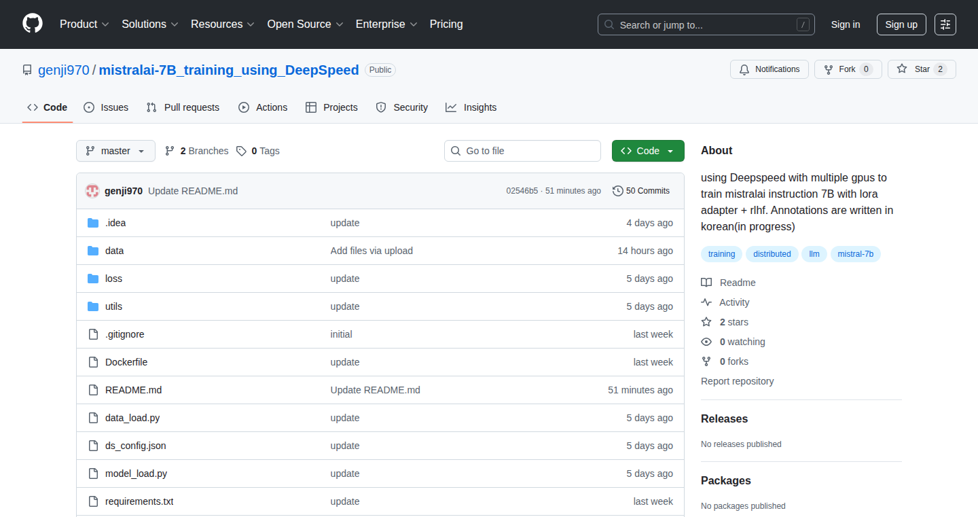This screenshot has height=517, width=978.
Task: Click the folder icon beside utils
Action: (93, 306)
